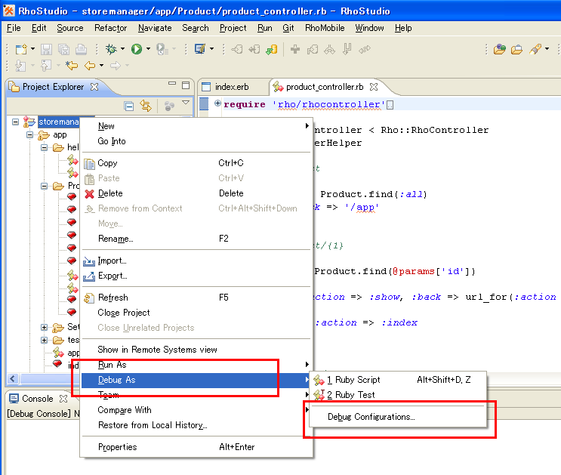
Task: Select Debug Configurations... in submenu
Action: (x=371, y=417)
